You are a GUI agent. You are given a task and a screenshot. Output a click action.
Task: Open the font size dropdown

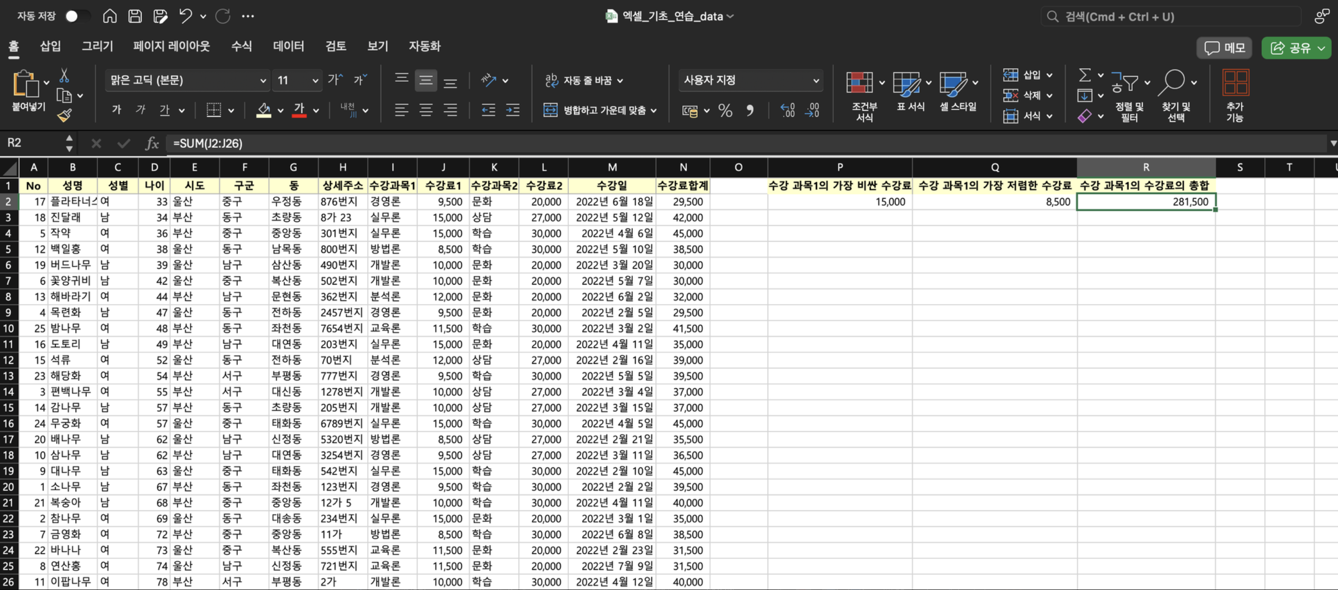(315, 81)
